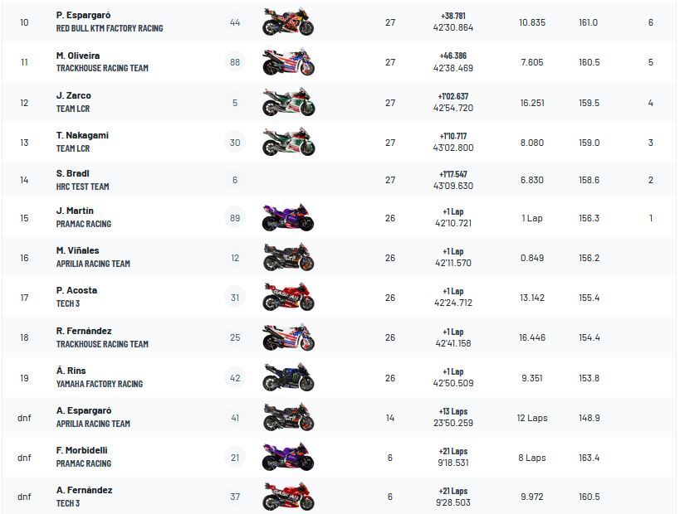Click M. Oliveira's Trackhouse bike image

288,62
